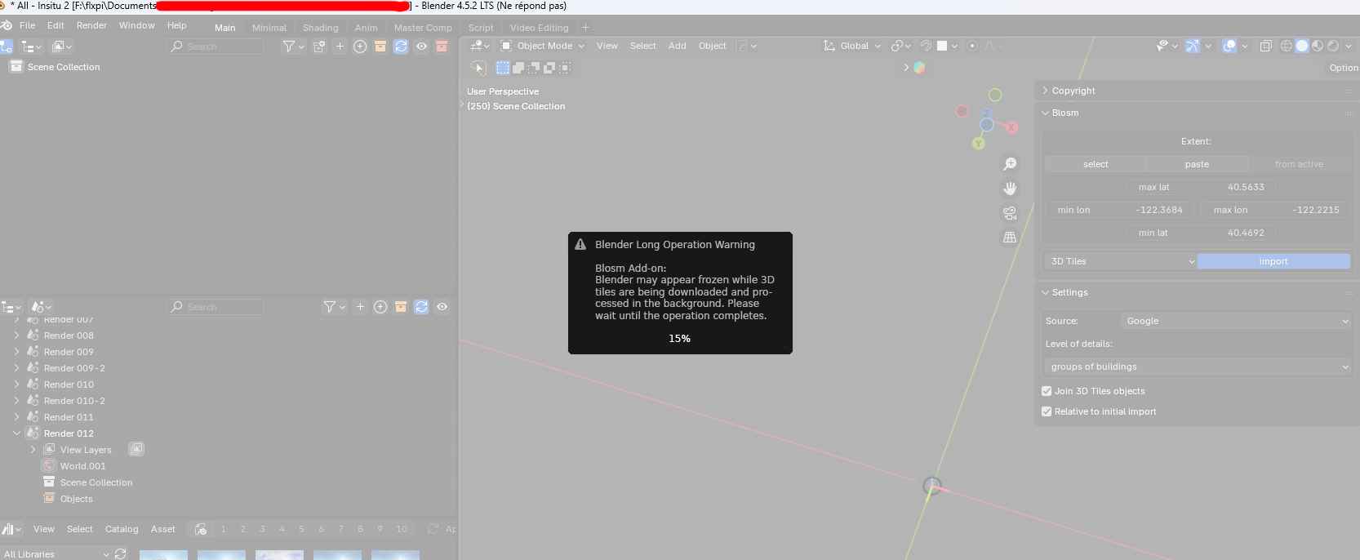Click the zoom view magnifier icon in viewport
Viewport: 1360px width, 560px height.
[1010, 164]
